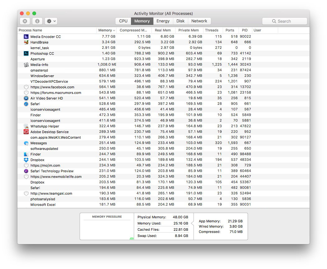The width and height of the screenshot is (327, 269).
Task: Open the Network tab
Action: [199, 21]
